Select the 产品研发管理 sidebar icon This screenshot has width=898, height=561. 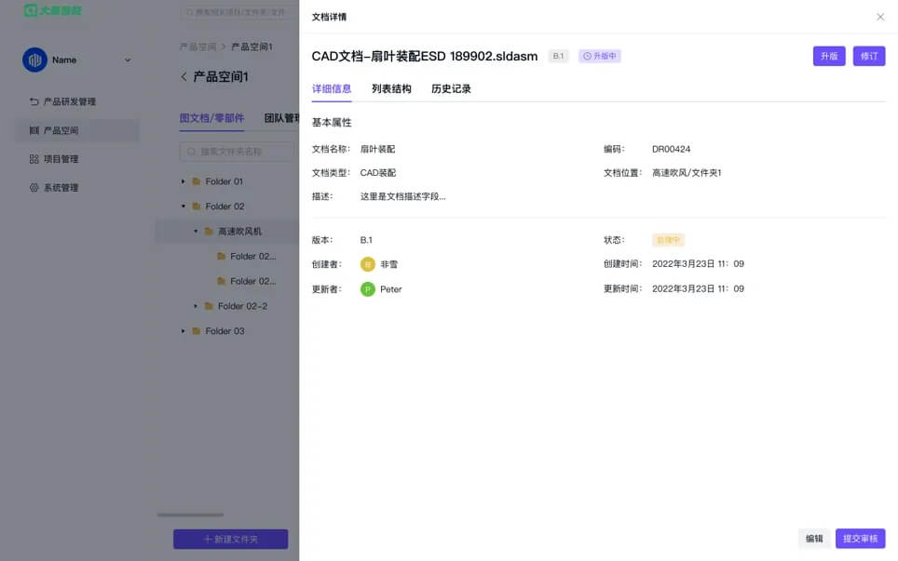tap(34, 100)
